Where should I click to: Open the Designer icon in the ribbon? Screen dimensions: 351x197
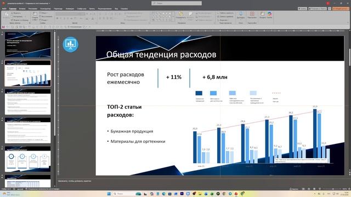pos(262,14)
